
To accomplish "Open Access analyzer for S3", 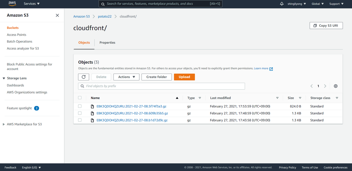I will tap(23, 49).
